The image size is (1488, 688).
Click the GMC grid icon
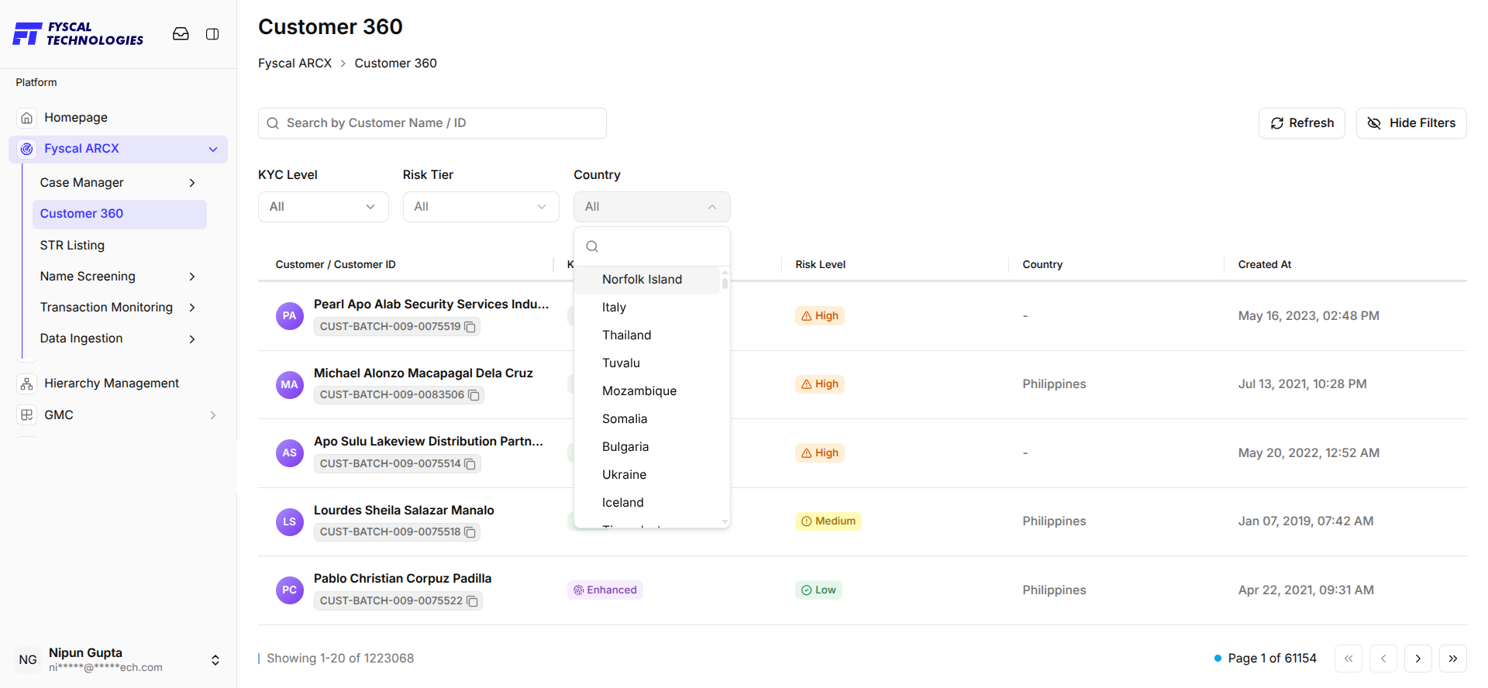pos(27,415)
